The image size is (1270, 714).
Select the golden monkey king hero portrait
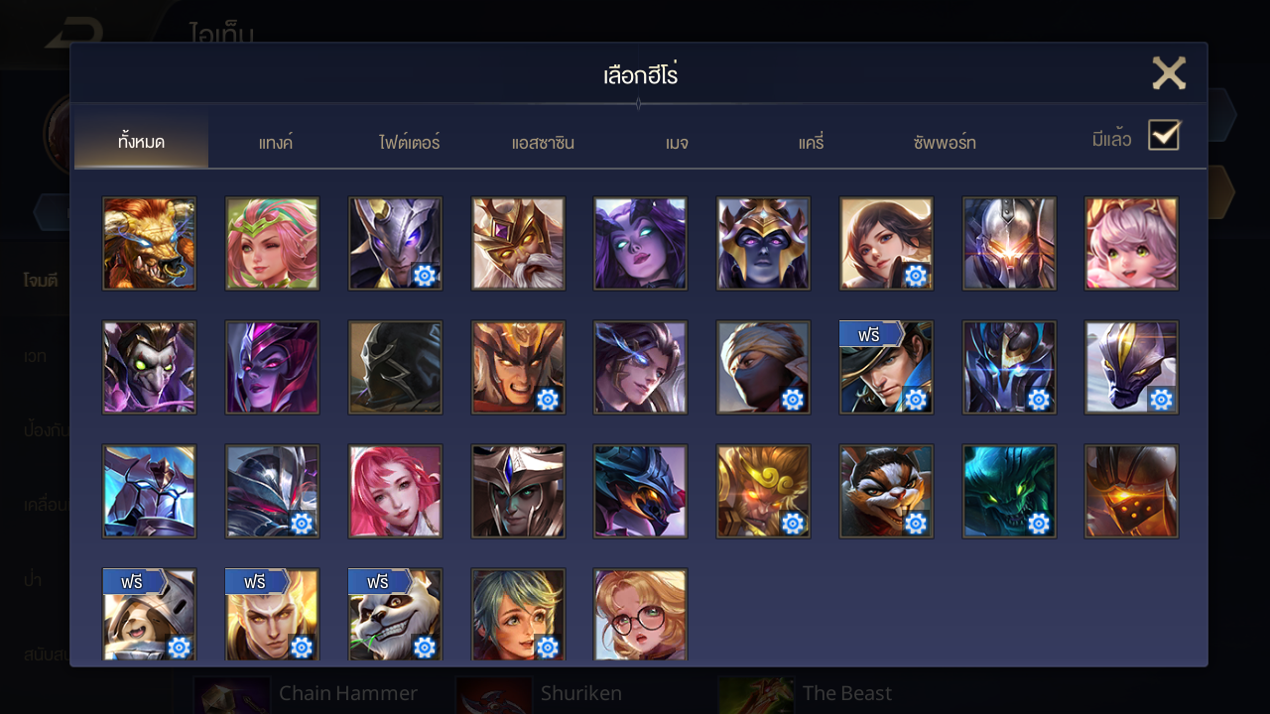pos(763,491)
